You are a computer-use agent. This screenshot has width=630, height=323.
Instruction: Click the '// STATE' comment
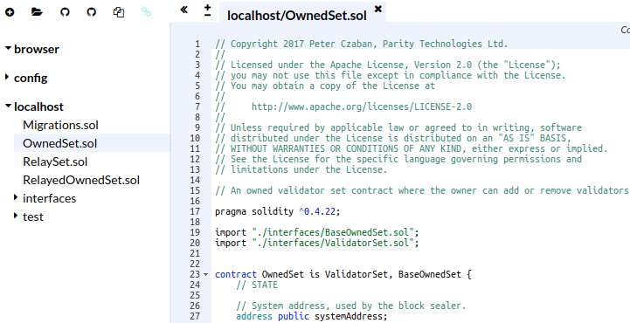[257, 285]
